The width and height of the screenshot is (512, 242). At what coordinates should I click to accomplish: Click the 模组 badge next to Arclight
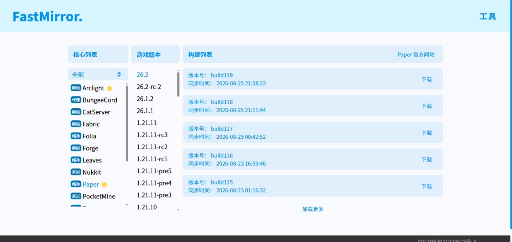(76, 88)
